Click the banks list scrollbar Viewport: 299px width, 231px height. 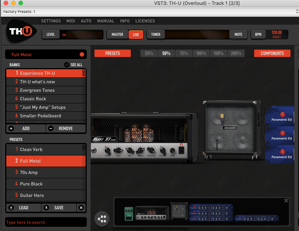coord(84,73)
